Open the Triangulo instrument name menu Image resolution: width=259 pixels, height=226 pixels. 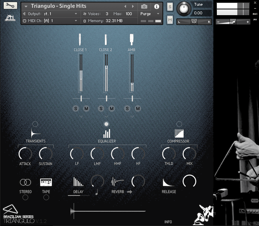(26, 7)
